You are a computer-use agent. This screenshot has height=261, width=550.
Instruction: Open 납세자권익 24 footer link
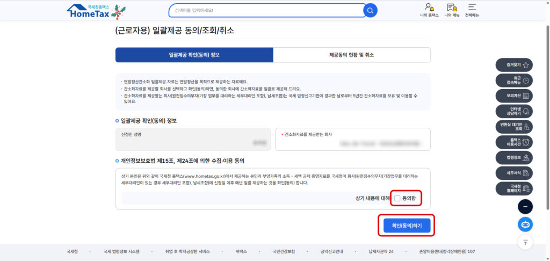pyautogui.click(x=381, y=251)
